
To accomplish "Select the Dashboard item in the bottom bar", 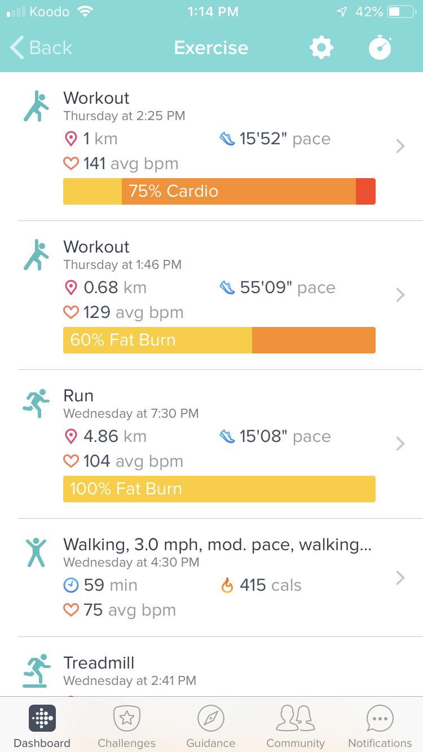I will click(42, 724).
